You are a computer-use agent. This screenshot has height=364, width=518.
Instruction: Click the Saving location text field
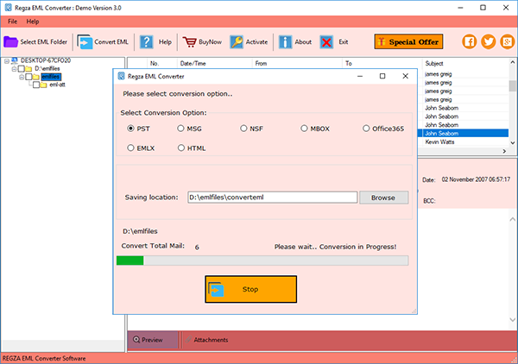click(x=271, y=198)
